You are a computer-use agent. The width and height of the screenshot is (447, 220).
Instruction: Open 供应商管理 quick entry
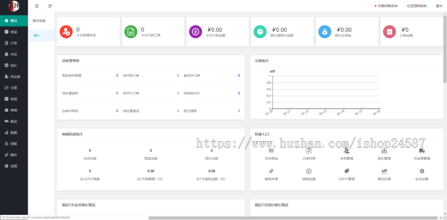[x=422, y=154]
